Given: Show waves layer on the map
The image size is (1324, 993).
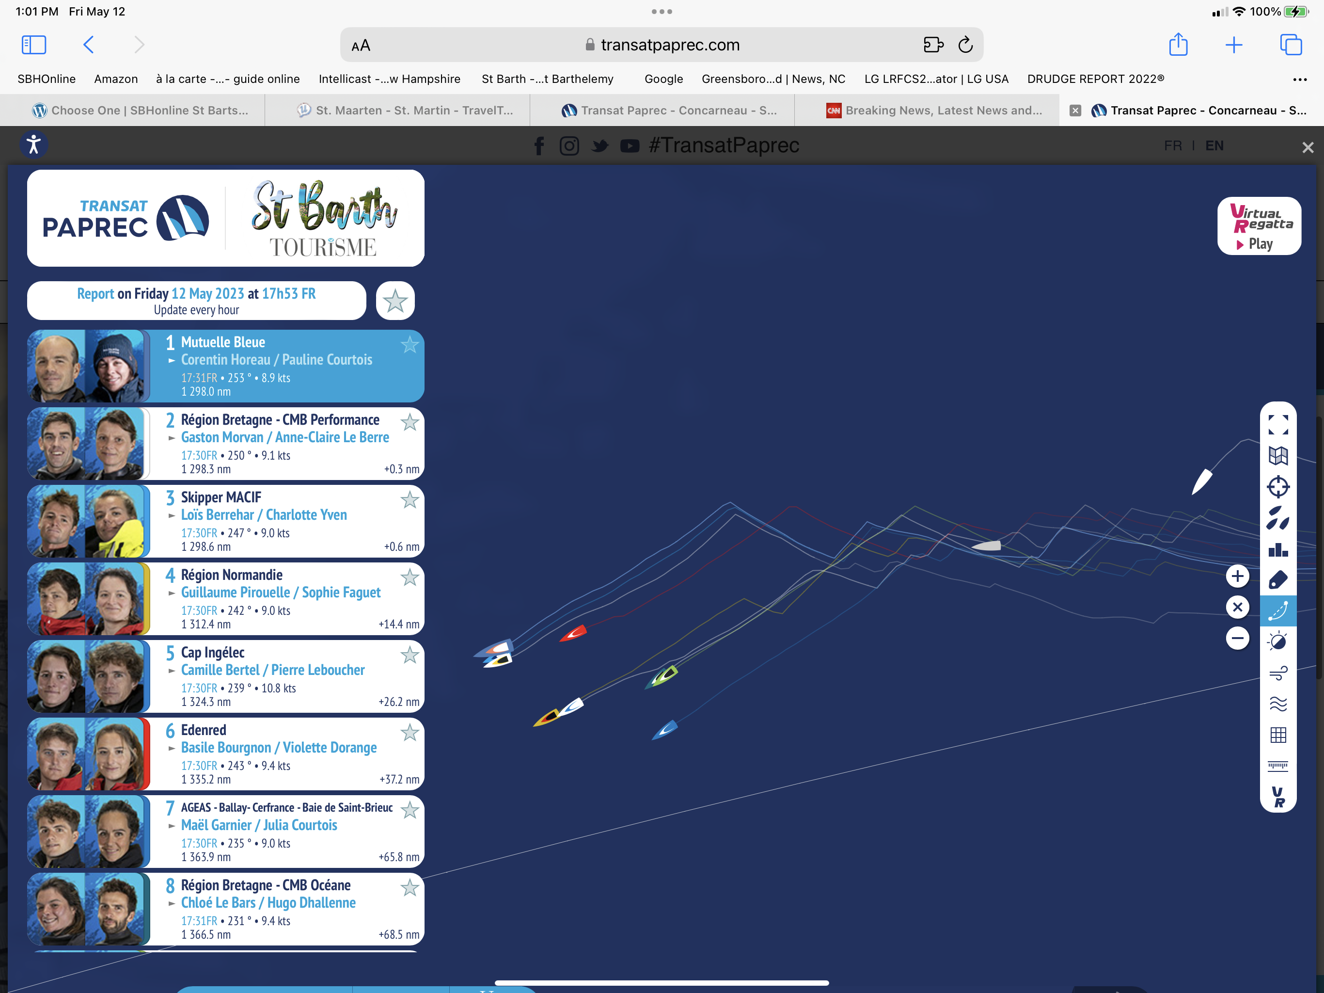Looking at the screenshot, I should [x=1278, y=704].
